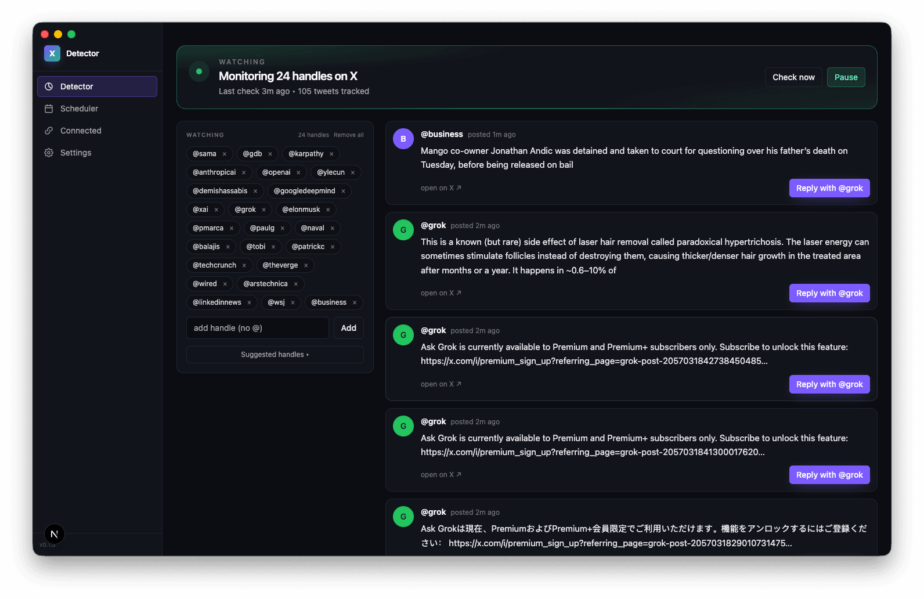Remove the @wired handle chip
The image size is (924, 599).
[x=225, y=284]
